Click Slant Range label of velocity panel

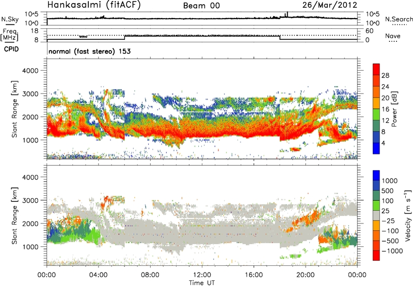(14, 215)
